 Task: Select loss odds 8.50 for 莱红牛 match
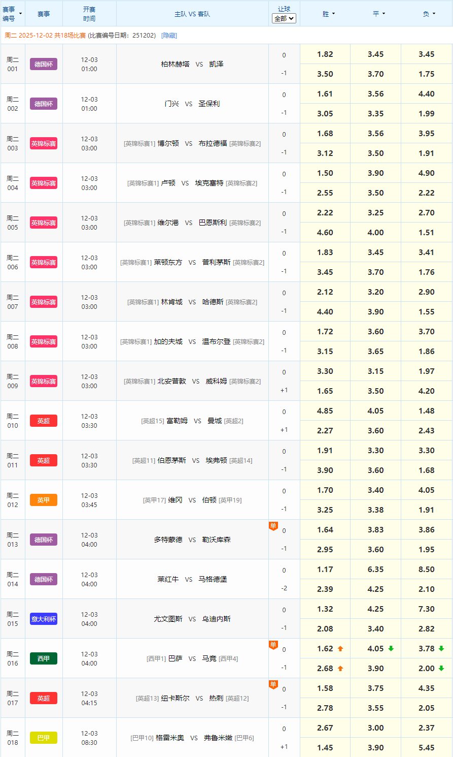(x=427, y=570)
